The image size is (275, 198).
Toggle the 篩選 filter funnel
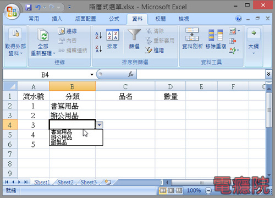click(134, 39)
